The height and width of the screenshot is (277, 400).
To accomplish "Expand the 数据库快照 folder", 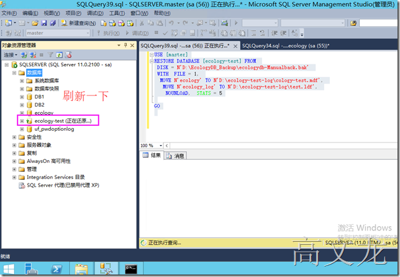I will pos(22,89).
